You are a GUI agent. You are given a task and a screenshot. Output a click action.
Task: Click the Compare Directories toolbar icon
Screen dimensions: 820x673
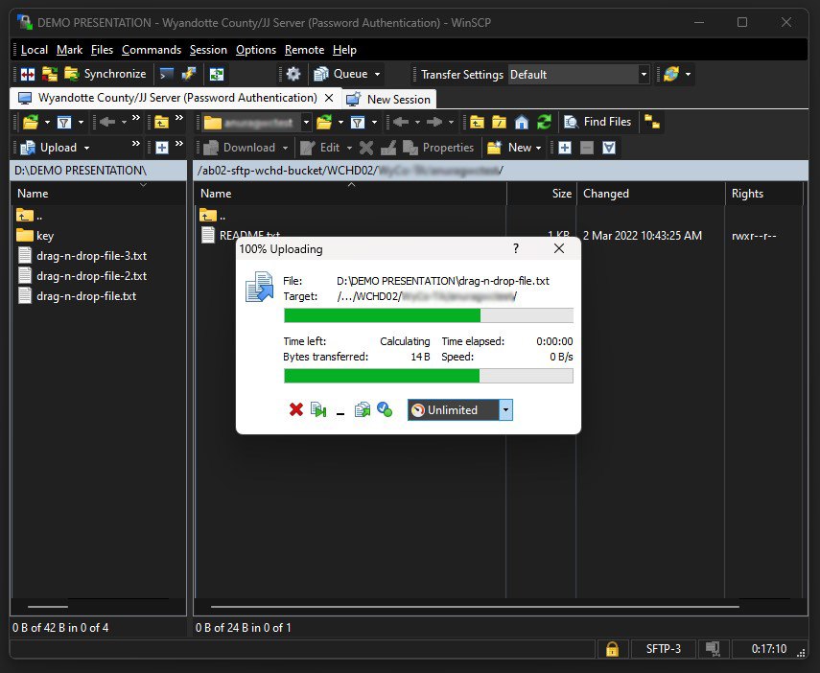(x=28, y=74)
